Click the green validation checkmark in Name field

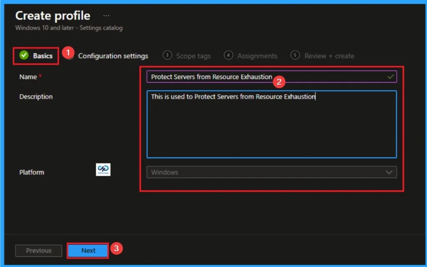[390, 77]
